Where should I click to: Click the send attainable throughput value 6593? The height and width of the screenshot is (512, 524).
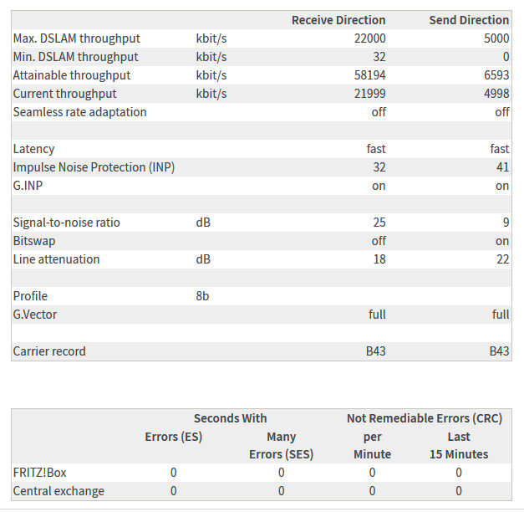coord(495,75)
